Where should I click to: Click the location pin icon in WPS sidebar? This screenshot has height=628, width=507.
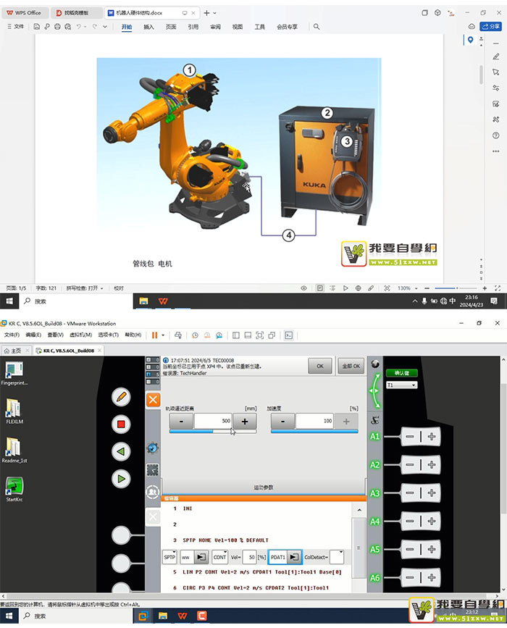(470, 40)
